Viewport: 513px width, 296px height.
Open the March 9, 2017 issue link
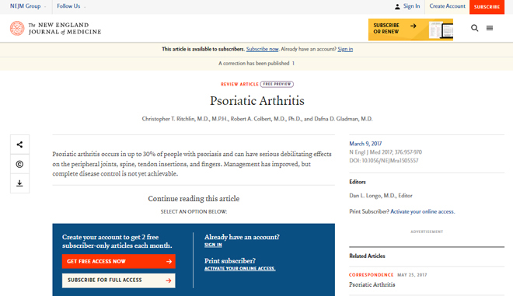coord(365,144)
